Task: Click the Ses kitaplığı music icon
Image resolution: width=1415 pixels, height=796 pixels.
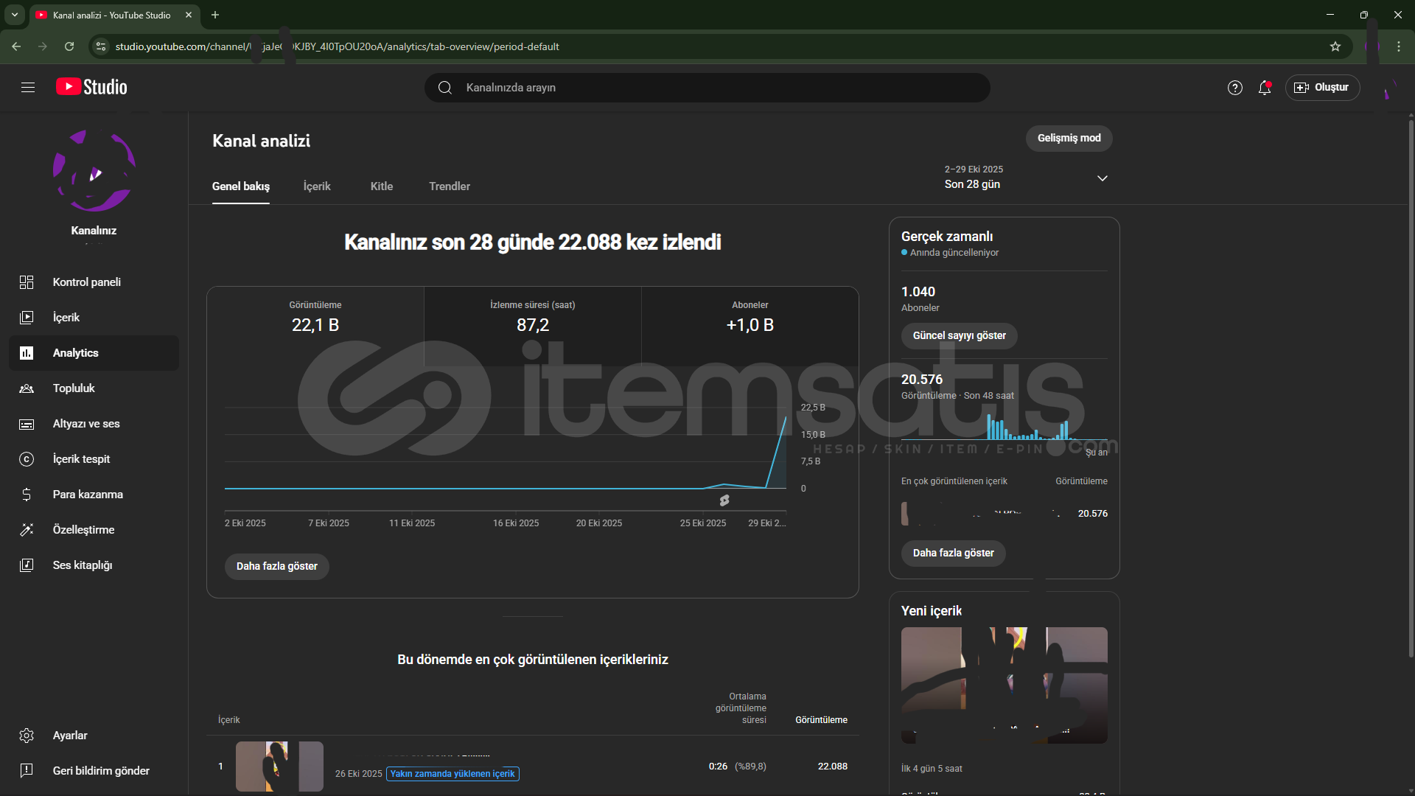Action: pos(27,565)
